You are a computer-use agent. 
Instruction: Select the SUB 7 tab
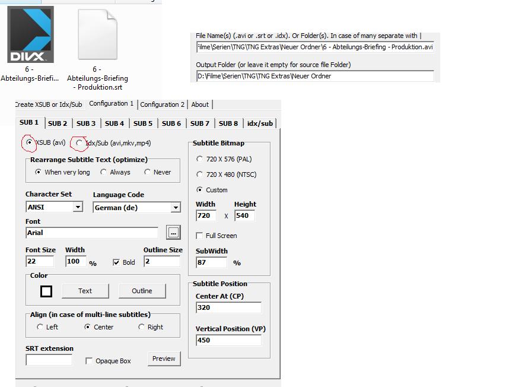point(200,123)
